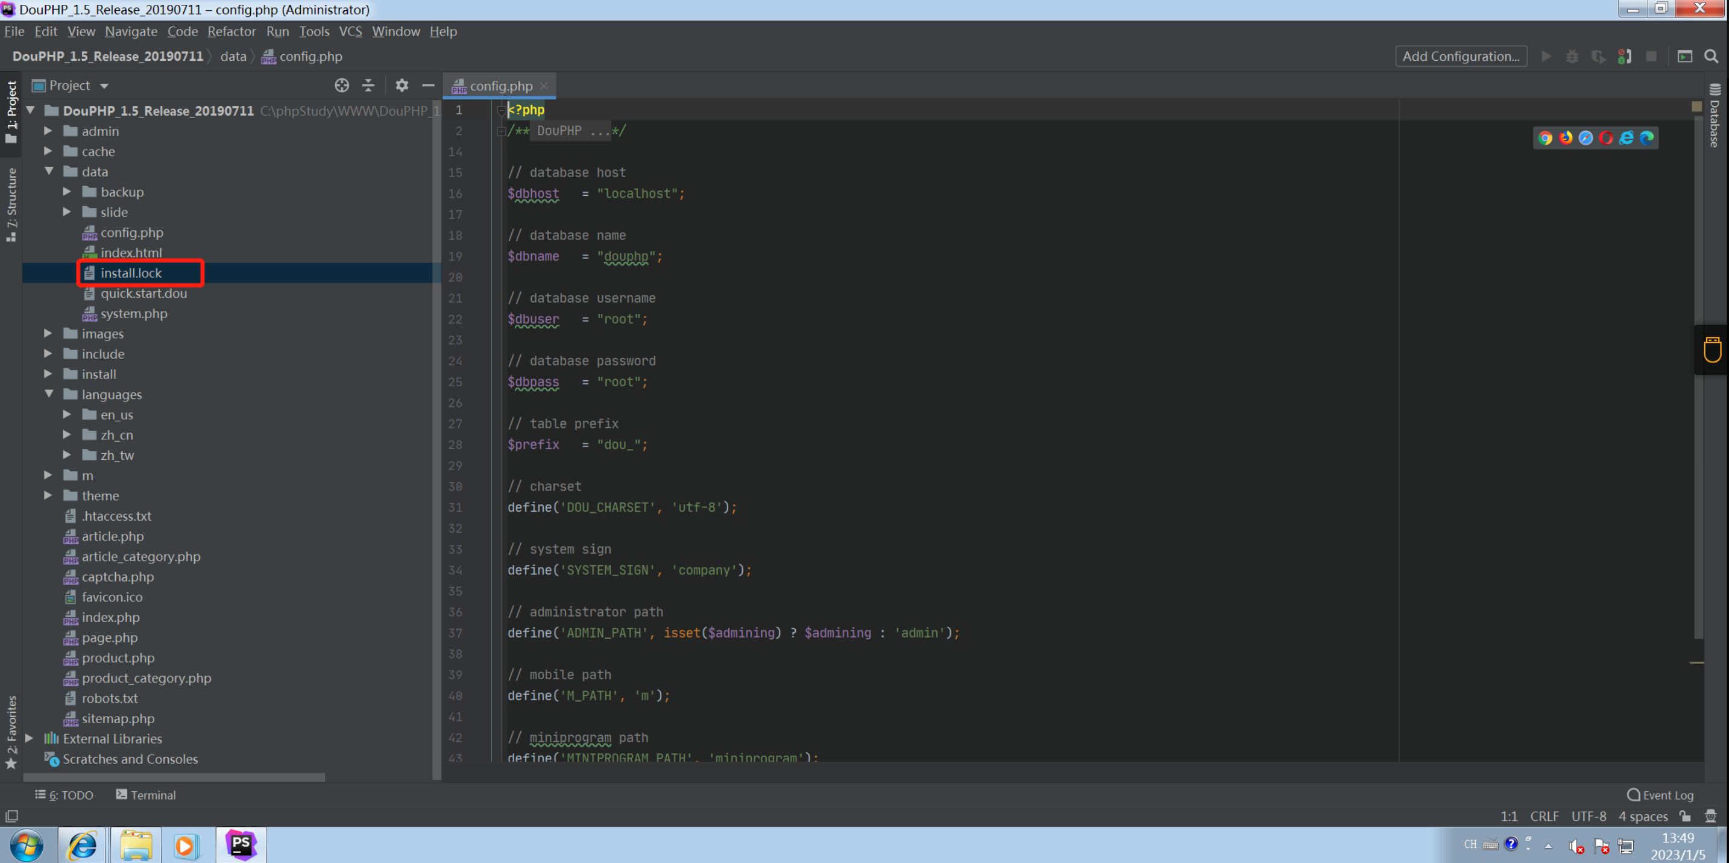
Task: Open the Tools menu
Action: tap(314, 31)
